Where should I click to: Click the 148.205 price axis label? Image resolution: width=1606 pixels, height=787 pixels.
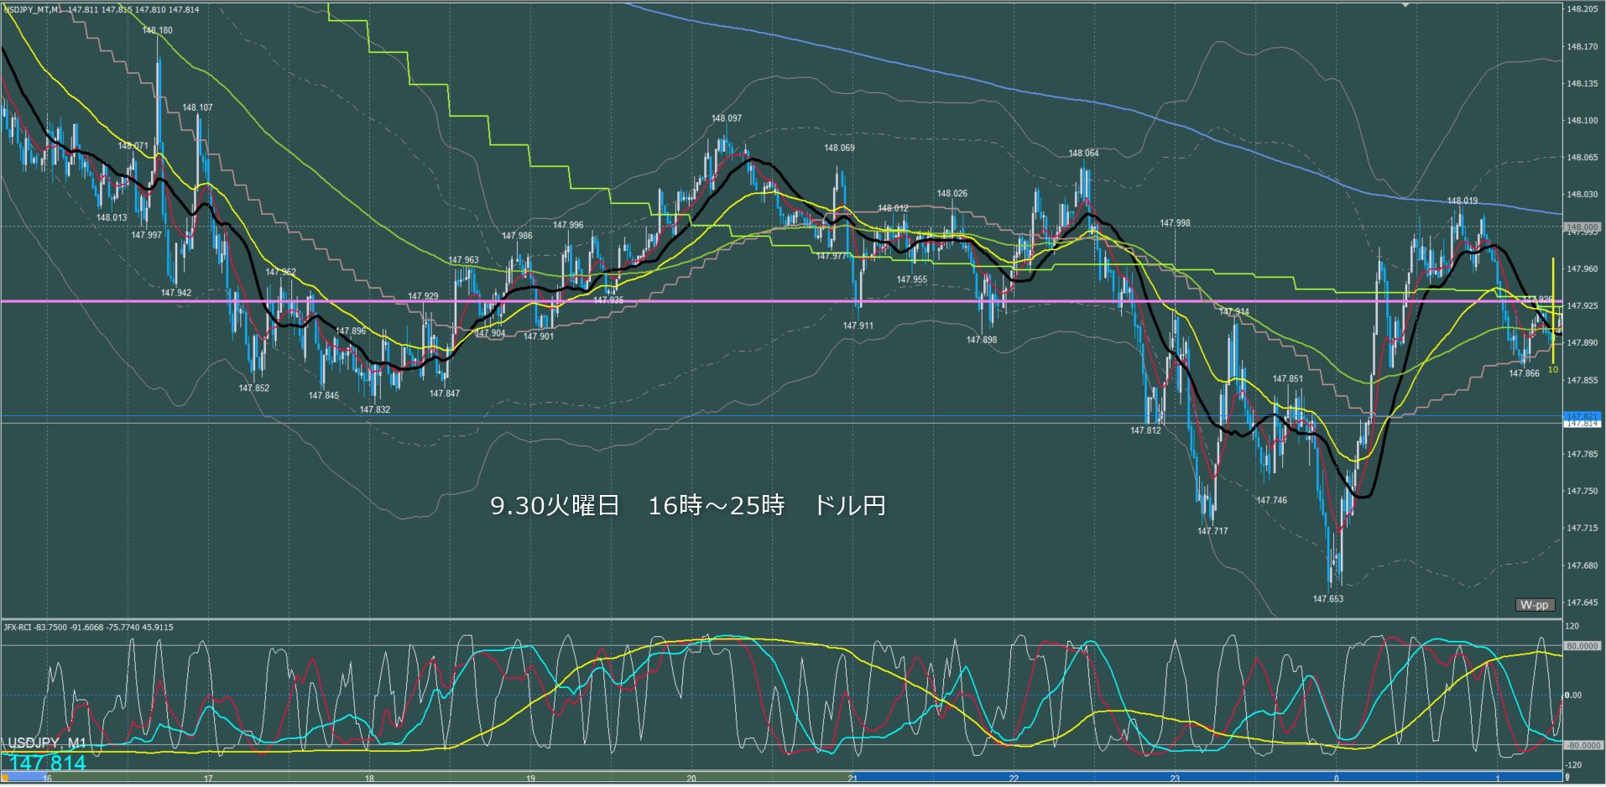[1582, 9]
